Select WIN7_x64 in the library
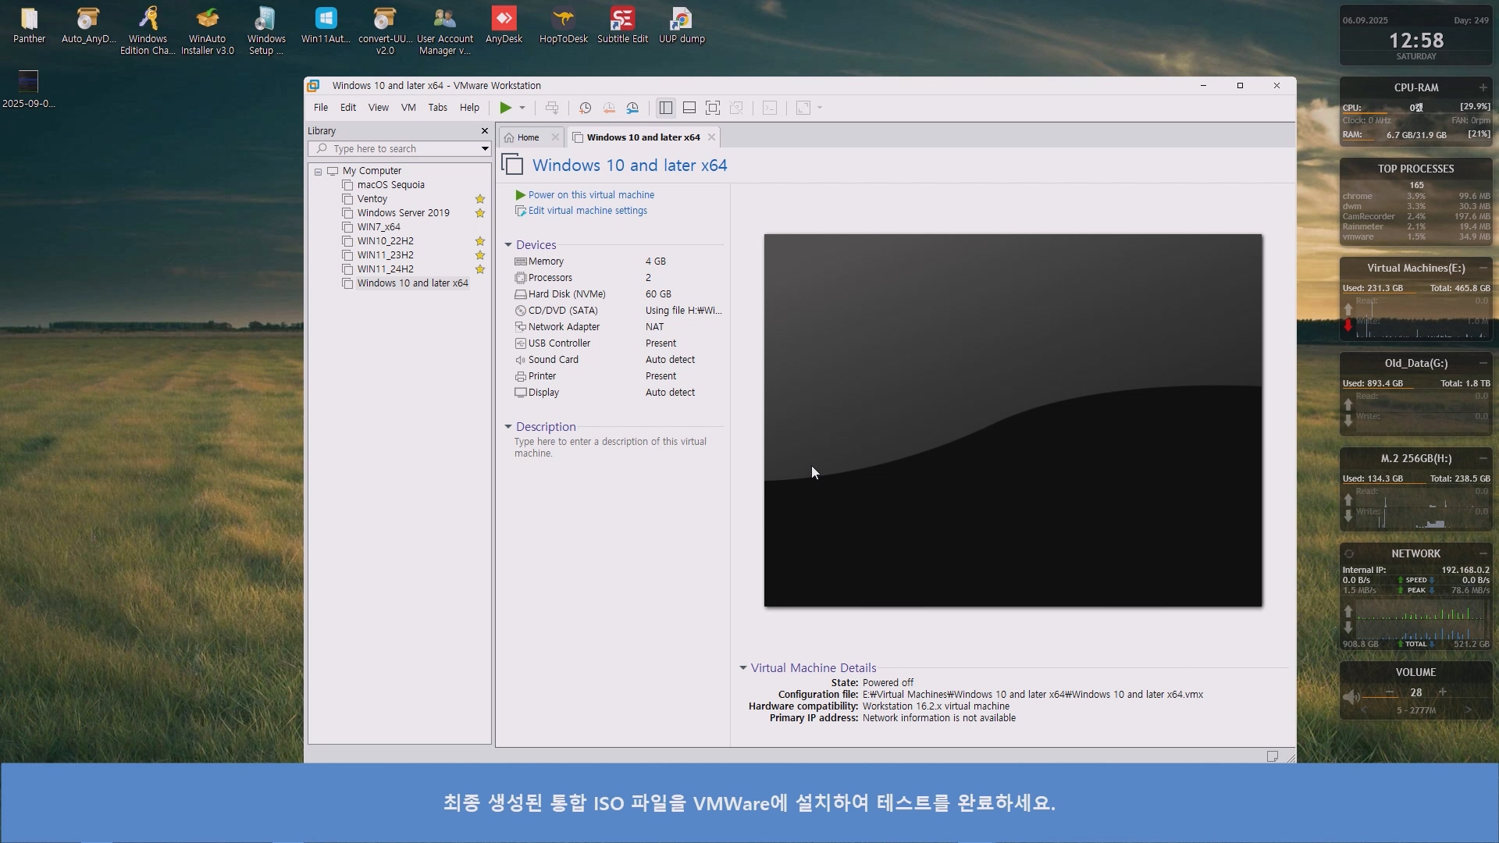 click(379, 227)
